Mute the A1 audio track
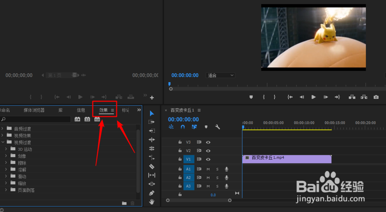386x212 pixels. [x=208, y=169]
